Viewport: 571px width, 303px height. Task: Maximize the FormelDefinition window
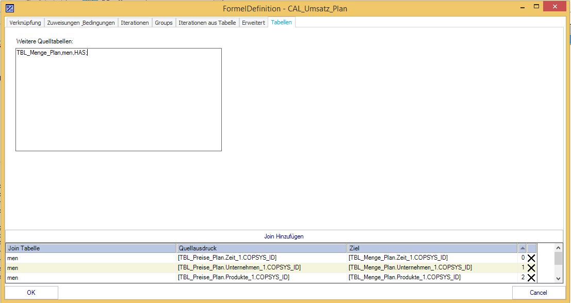[536, 7]
